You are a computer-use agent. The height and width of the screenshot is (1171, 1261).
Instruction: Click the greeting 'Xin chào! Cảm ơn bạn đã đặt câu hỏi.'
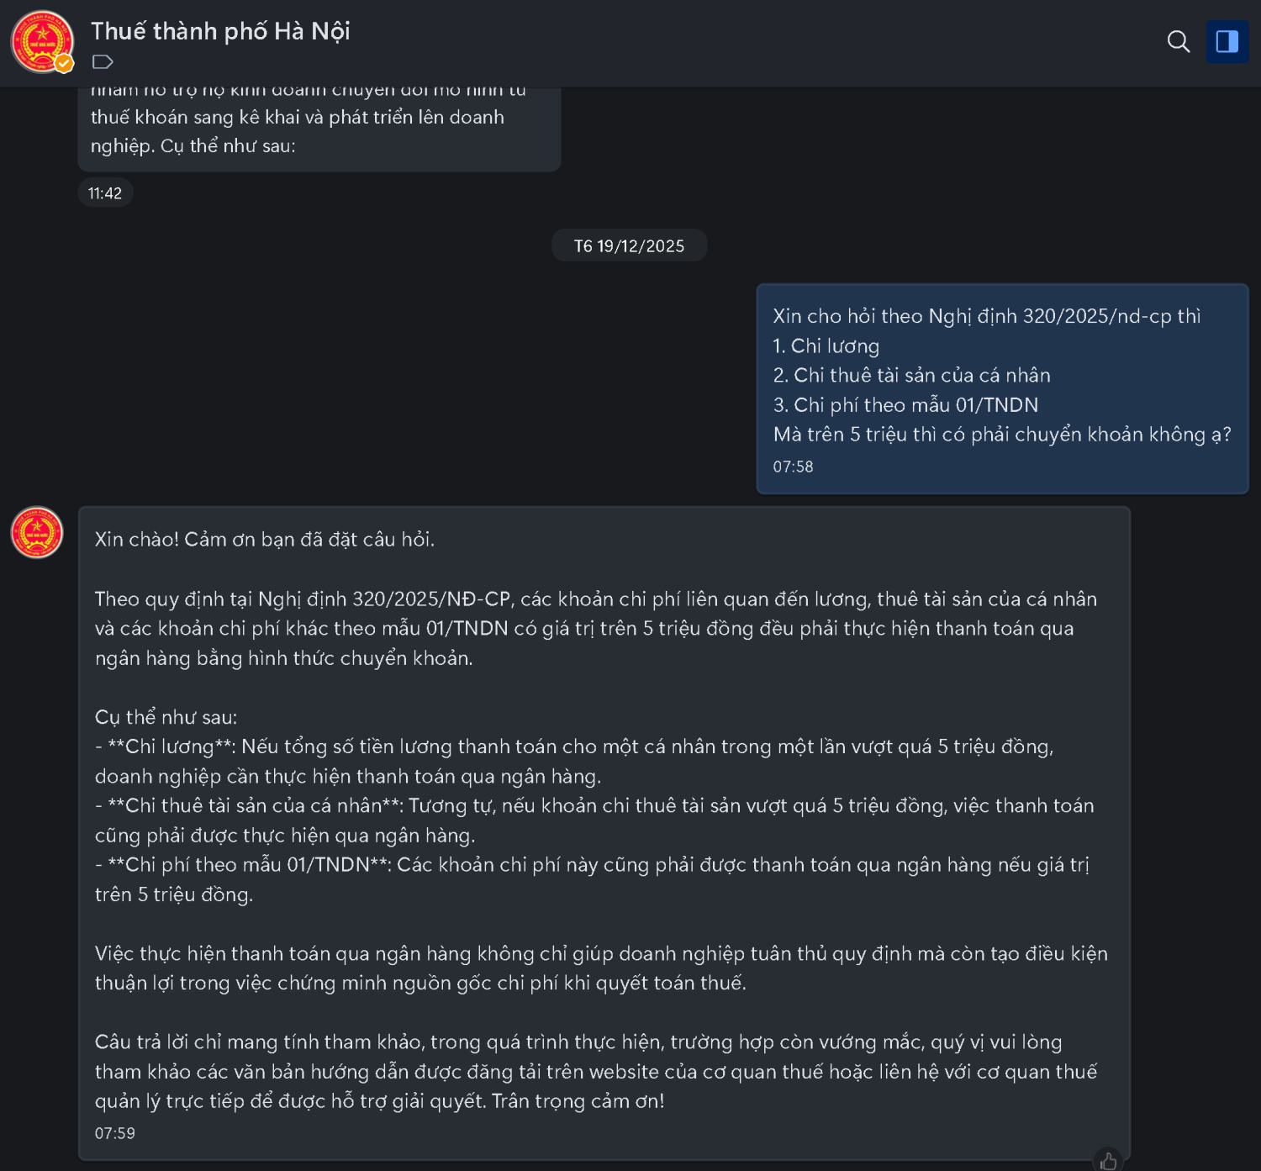265,540
